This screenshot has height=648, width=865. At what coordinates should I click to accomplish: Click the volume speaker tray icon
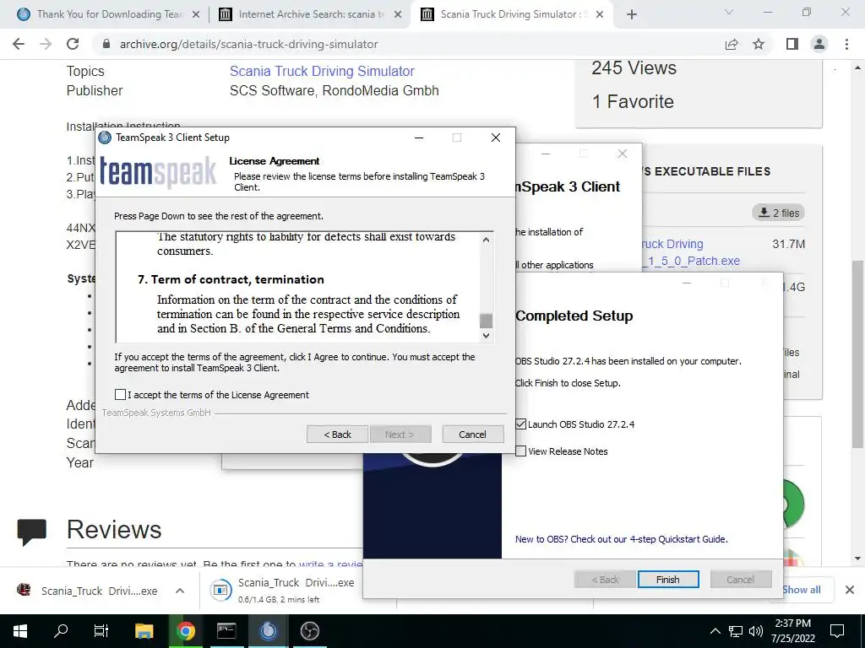[756, 631]
